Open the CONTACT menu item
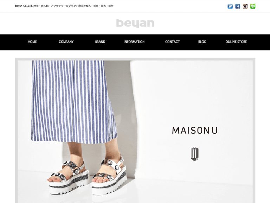The height and width of the screenshot is (203, 270). coord(172,42)
